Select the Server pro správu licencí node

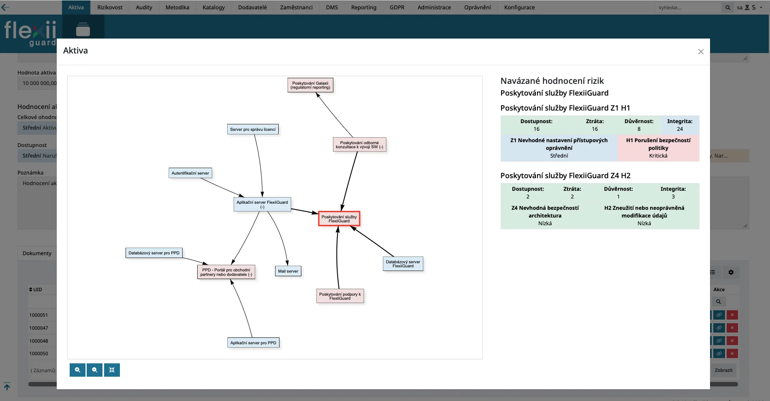253,129
